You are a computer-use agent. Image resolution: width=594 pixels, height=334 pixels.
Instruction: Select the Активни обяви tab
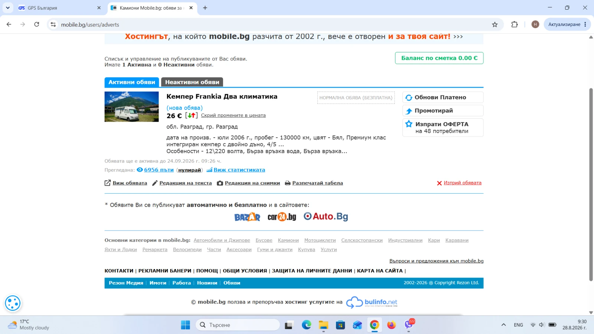[x=132, y=82]
